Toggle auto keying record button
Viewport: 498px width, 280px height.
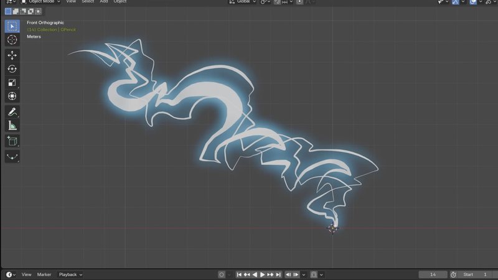(x=222, y=274)
